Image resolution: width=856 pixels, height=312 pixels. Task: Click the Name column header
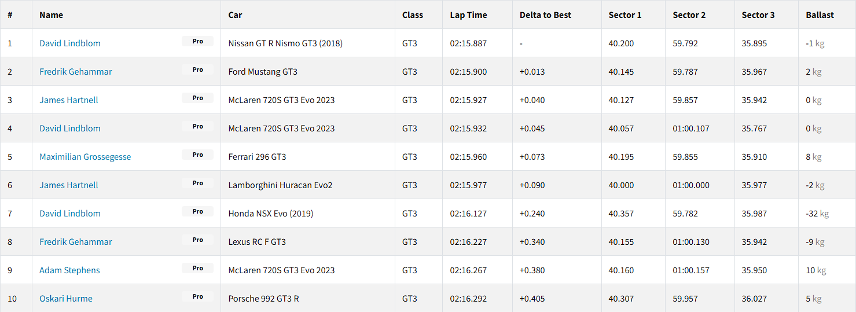51,15
